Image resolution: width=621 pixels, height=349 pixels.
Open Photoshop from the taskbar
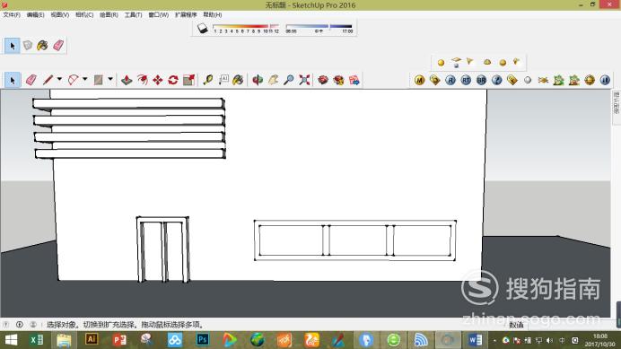(203, 340)
